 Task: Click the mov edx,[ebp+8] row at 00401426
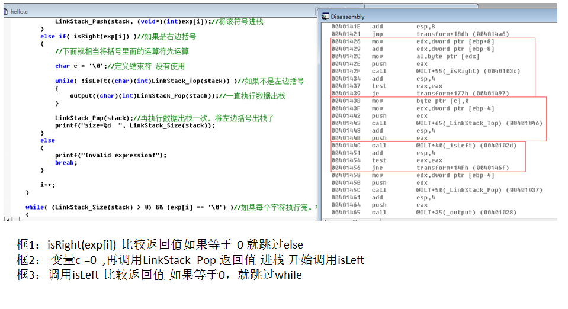413,41
